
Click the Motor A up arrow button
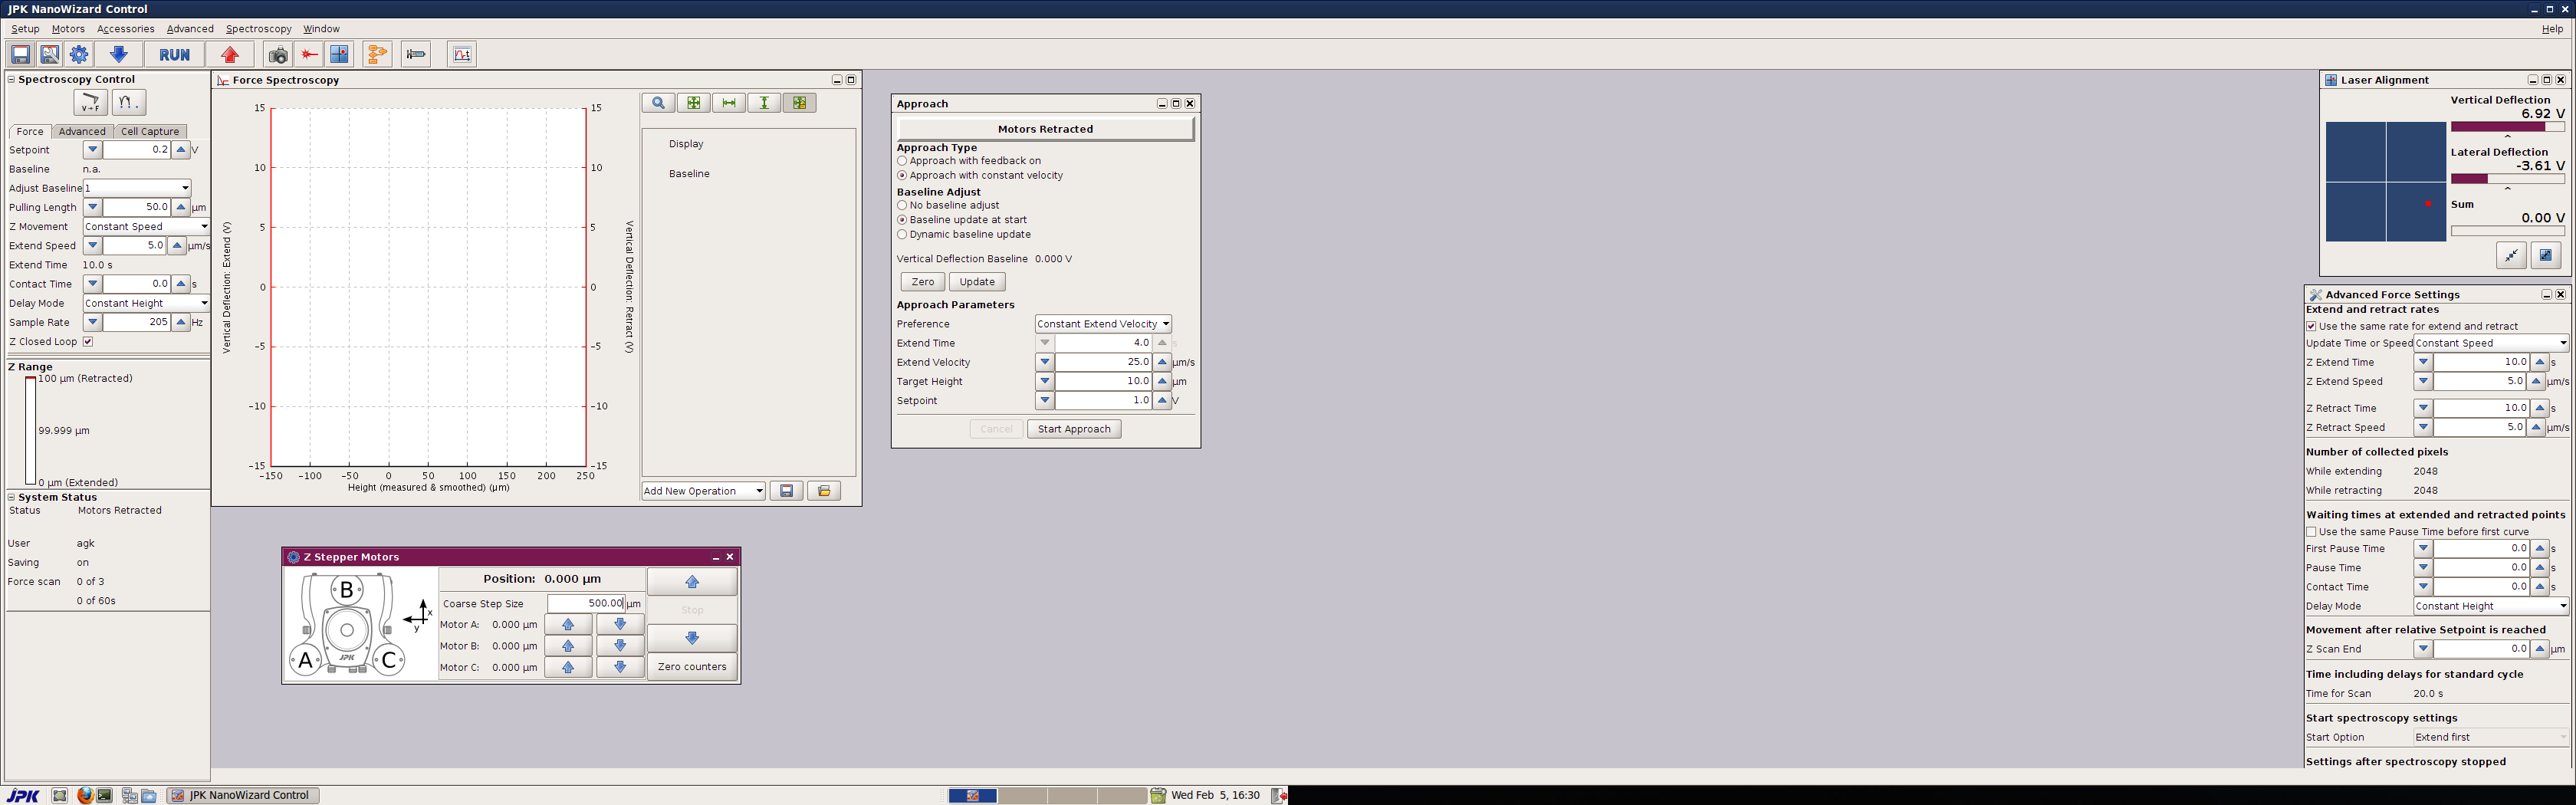[x=568, y=625]
